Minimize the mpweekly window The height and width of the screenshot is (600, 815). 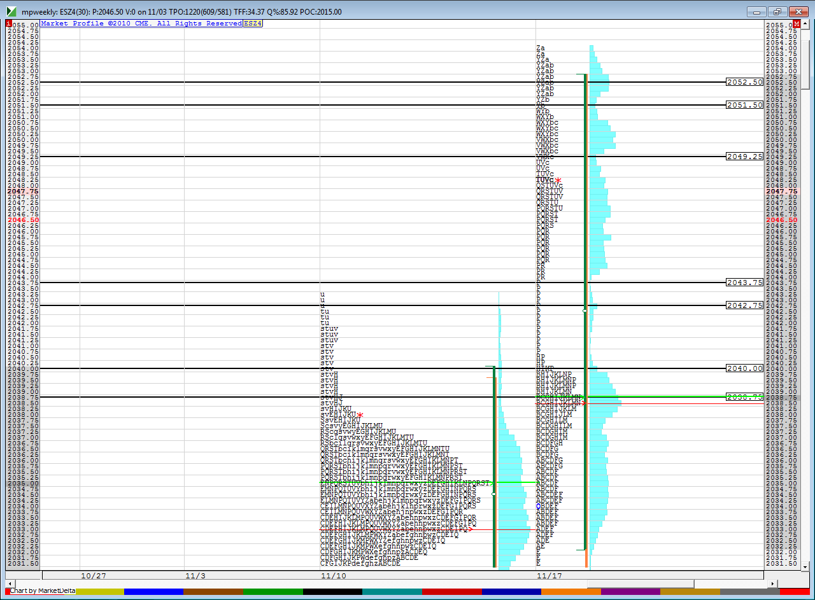[x=756, y=11]
